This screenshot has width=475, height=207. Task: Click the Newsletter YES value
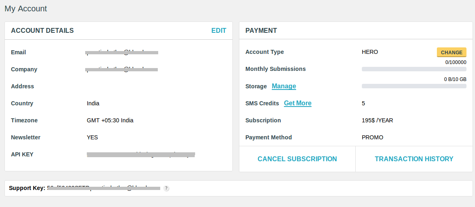(92, 137)
